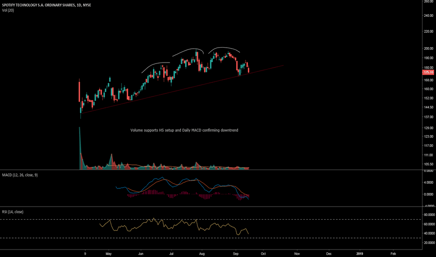This screenshot has width=436, height=257.
Task: Click the RSI 40.0000 scale value
Action: (429, 233)
